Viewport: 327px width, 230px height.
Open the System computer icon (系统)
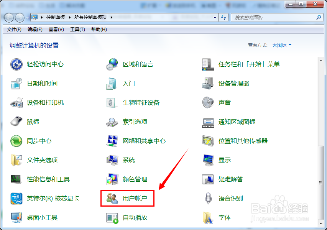pyautogui.click(x=112, y=160)
